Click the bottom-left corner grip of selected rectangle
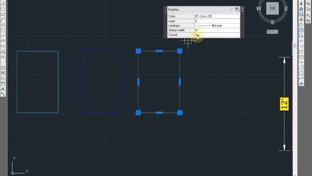 138,113
